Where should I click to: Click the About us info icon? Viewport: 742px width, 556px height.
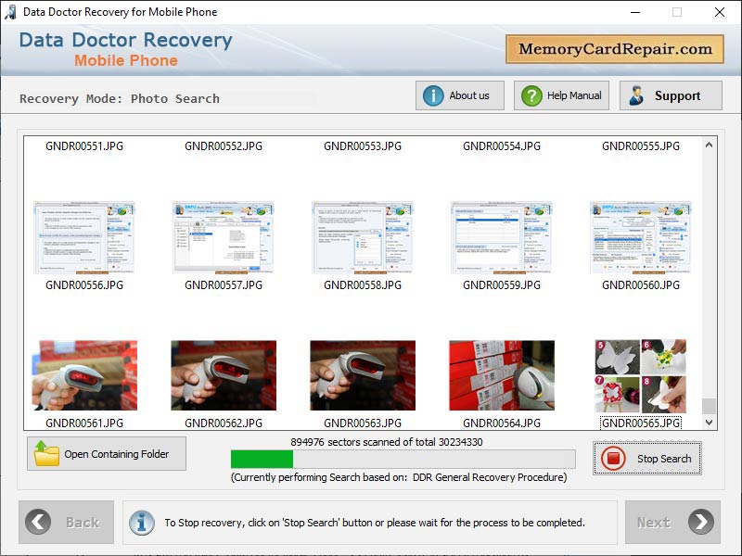tap(434, 95)
